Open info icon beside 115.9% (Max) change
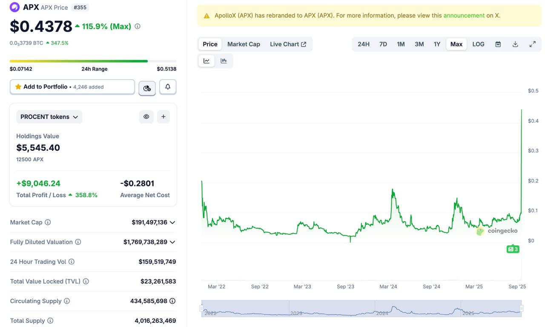This screenshot has height=327, width=545. pos(138,26)
